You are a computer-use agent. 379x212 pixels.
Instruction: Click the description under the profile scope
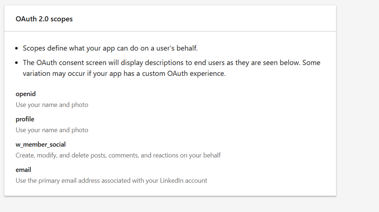click(x=52, y=130)
